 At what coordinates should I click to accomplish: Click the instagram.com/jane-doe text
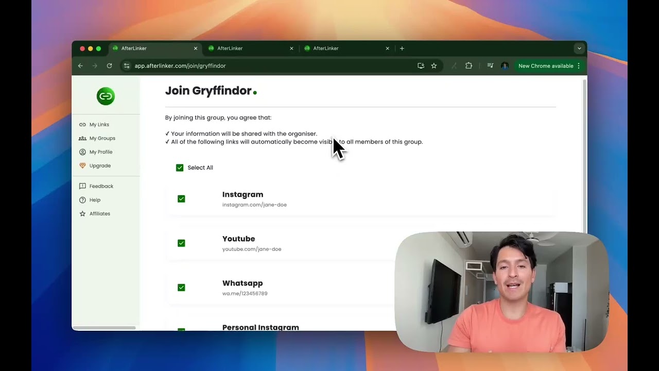click(254, 205)
